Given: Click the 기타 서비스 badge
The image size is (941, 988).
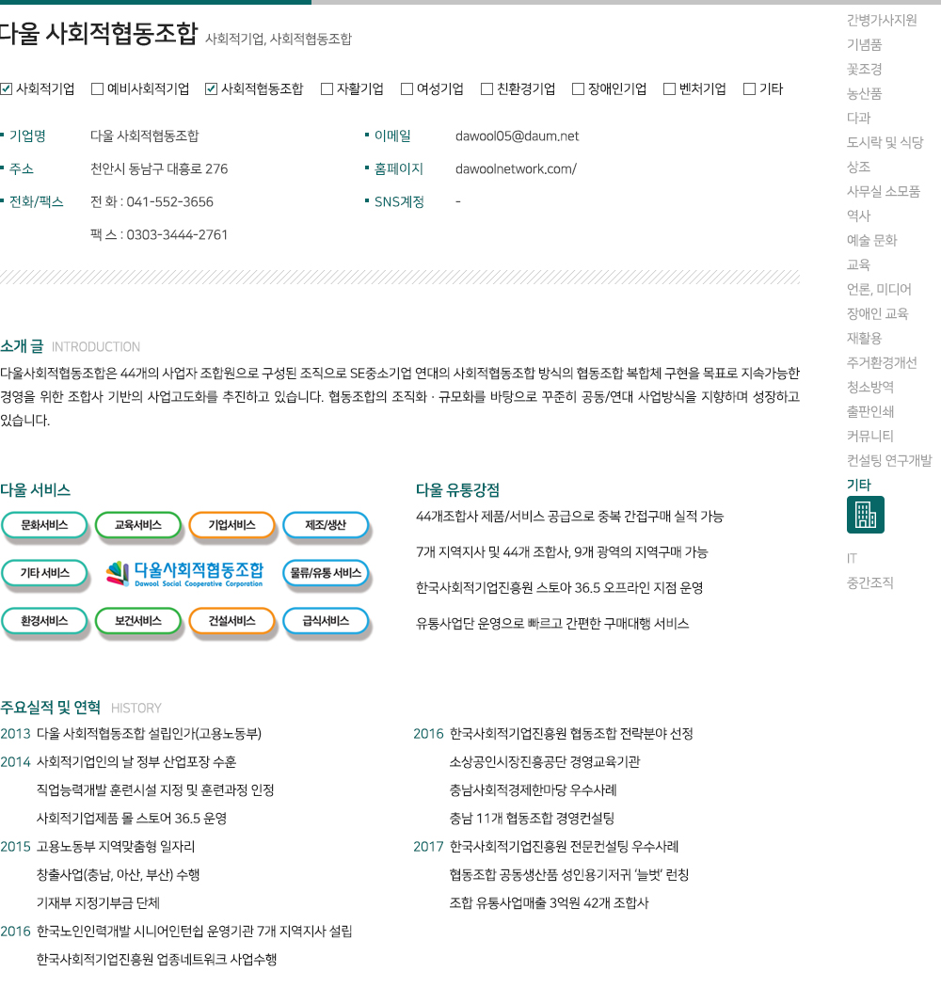Looking at the screenshot, I should [44, 573].
